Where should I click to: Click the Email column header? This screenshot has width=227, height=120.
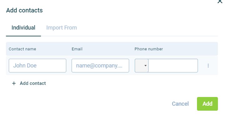coord(77,49)
